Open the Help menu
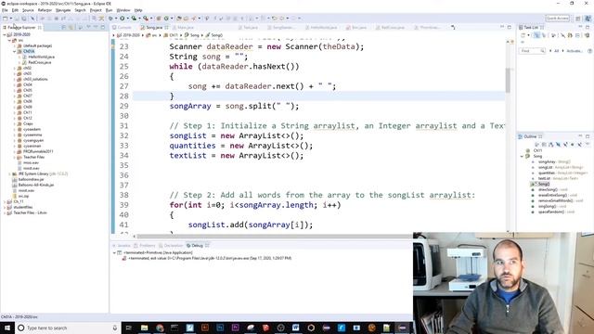Image resolution: width=594 pixels, height=334 pixels. pyautogui.click(x=138, y=10)
